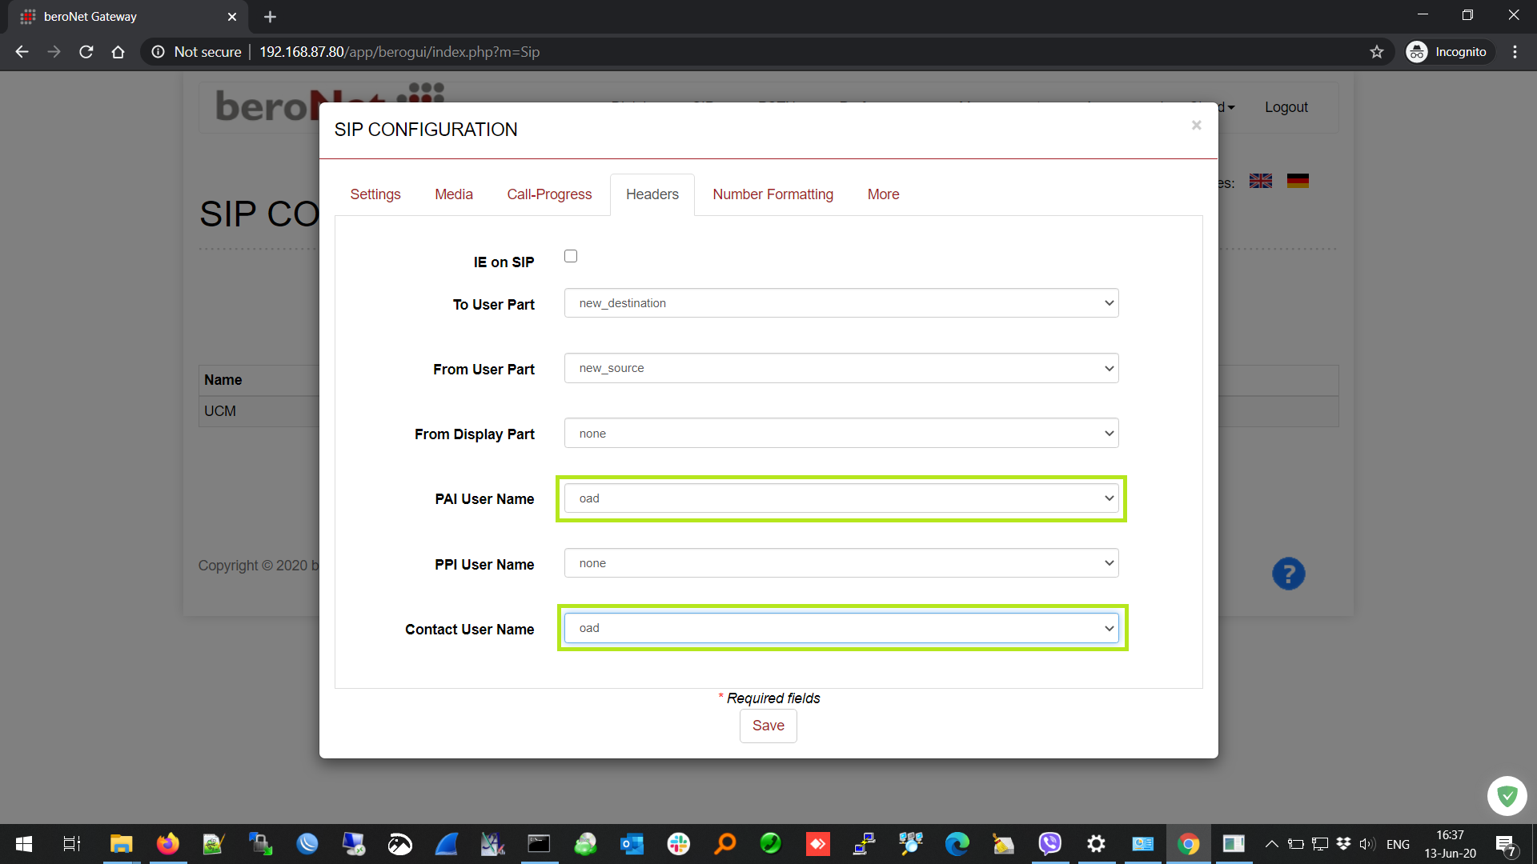
Task: Switch language to German flag
Action: click(x=1298, y=182)
